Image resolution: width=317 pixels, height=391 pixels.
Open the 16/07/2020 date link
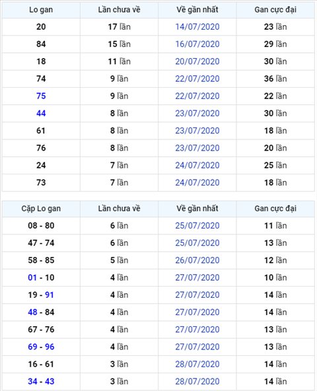197,44
